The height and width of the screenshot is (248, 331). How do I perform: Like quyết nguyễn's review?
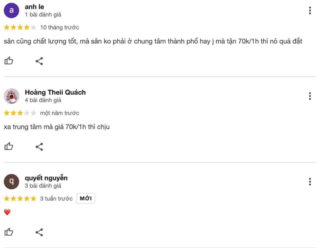point(9,232)
